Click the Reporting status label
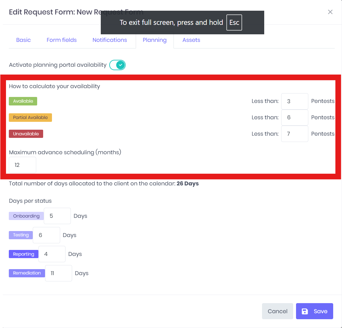 click(24, 254)
